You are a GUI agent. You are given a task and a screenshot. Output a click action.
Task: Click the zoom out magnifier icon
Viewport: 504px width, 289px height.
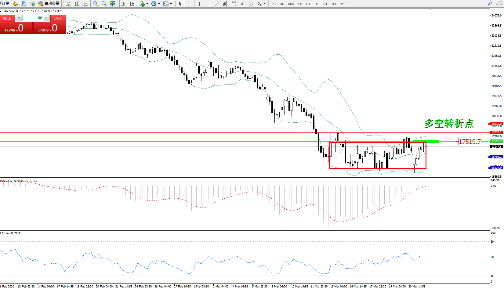[104, 4]
